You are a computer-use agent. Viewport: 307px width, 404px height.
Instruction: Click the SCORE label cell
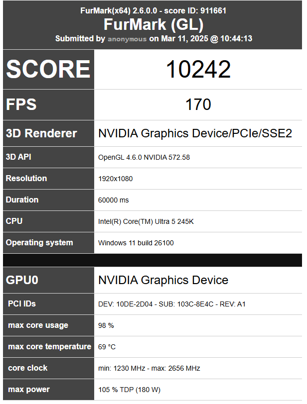point(48,70)
